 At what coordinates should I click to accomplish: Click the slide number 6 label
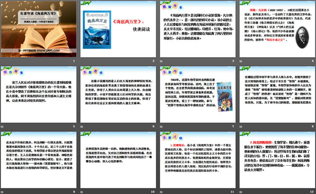(x=153, y=126)
